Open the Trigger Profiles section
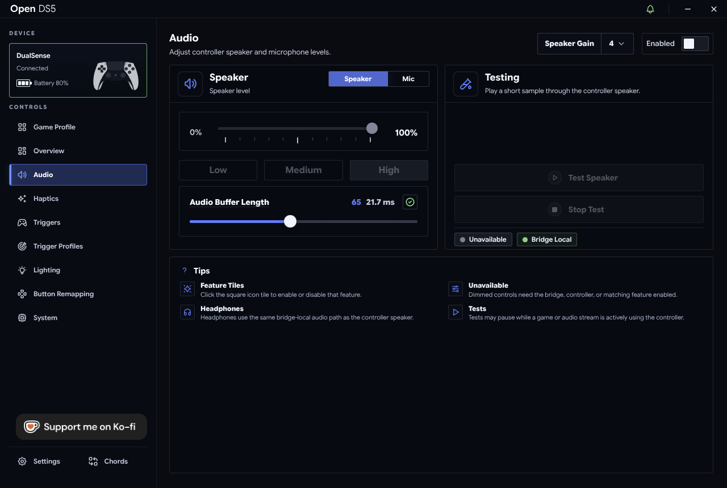Image resolution: width=727 pixels, height=488 pixels. (x=78, y=246)
